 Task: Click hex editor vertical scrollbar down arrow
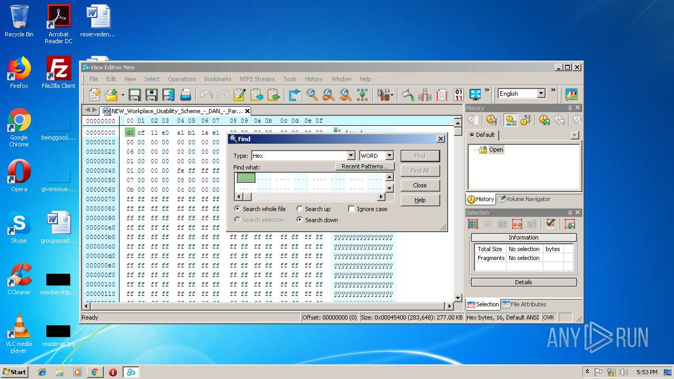tap(458, 298)
